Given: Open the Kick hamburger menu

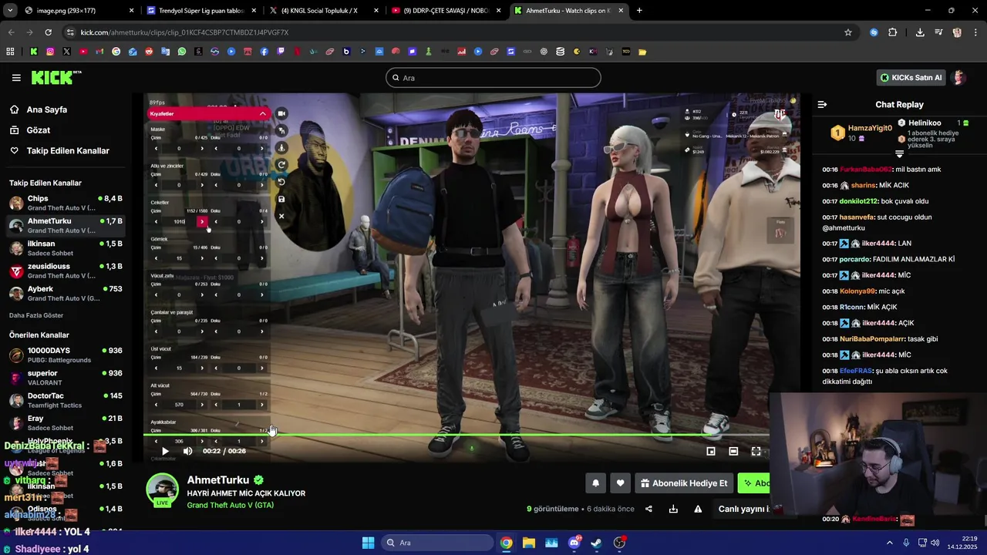Looking at the screenshot, I should click(16, 78).
